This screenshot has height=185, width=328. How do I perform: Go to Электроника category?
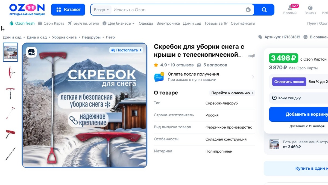[168, 23]
